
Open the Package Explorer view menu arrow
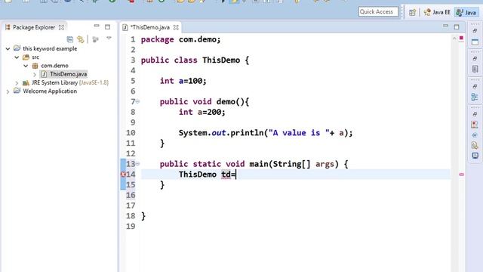pyautogui.click(x=109, y=39)
